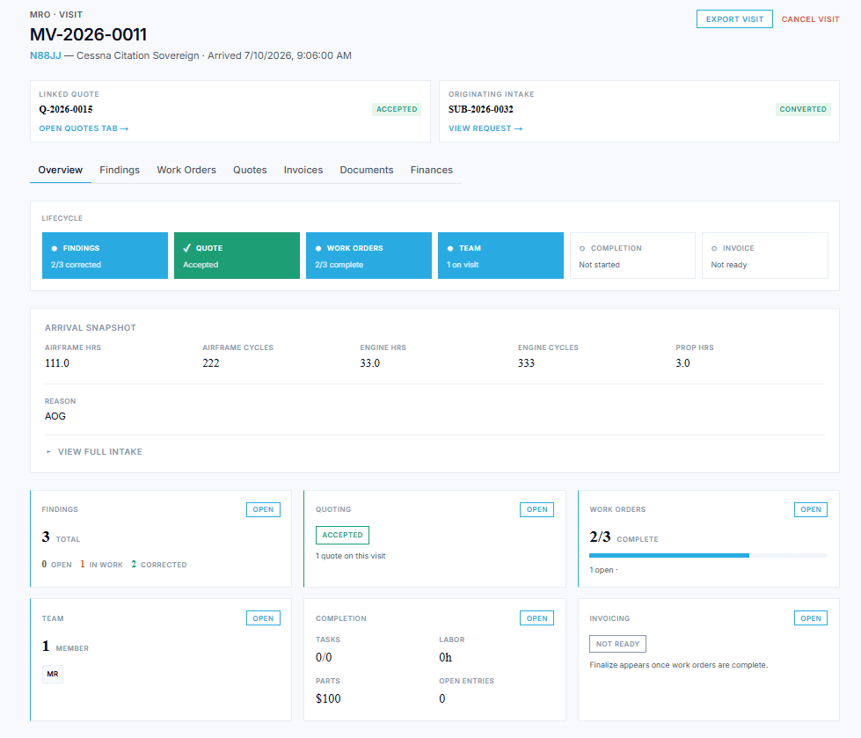Go to the Quotes tab
Screen dimensions: 861x738
(250, 171)
